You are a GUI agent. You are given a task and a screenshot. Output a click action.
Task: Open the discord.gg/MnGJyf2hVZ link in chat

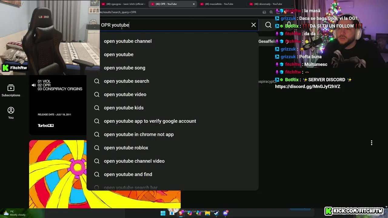click(x=307, y=87)
